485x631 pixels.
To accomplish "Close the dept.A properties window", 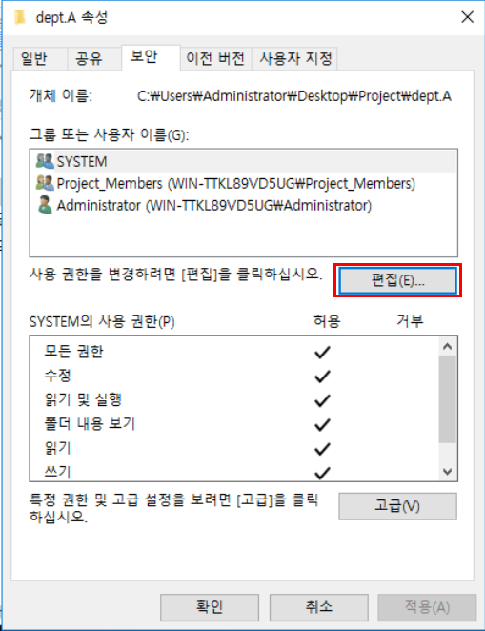I will (x=467, y=17).
